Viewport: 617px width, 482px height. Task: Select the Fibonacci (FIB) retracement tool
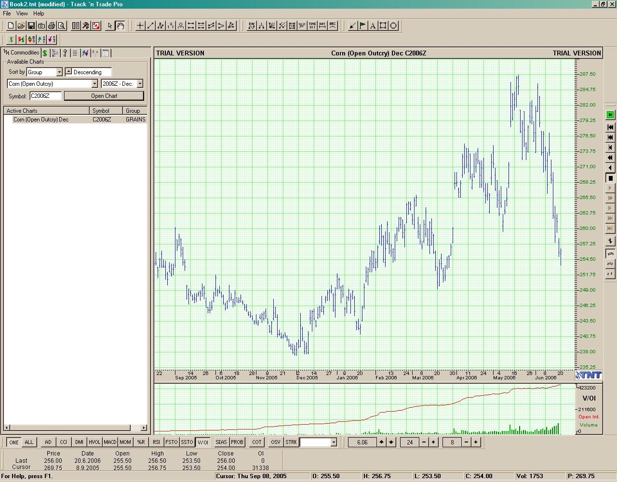pyautogui.click(x=292, y=26)
